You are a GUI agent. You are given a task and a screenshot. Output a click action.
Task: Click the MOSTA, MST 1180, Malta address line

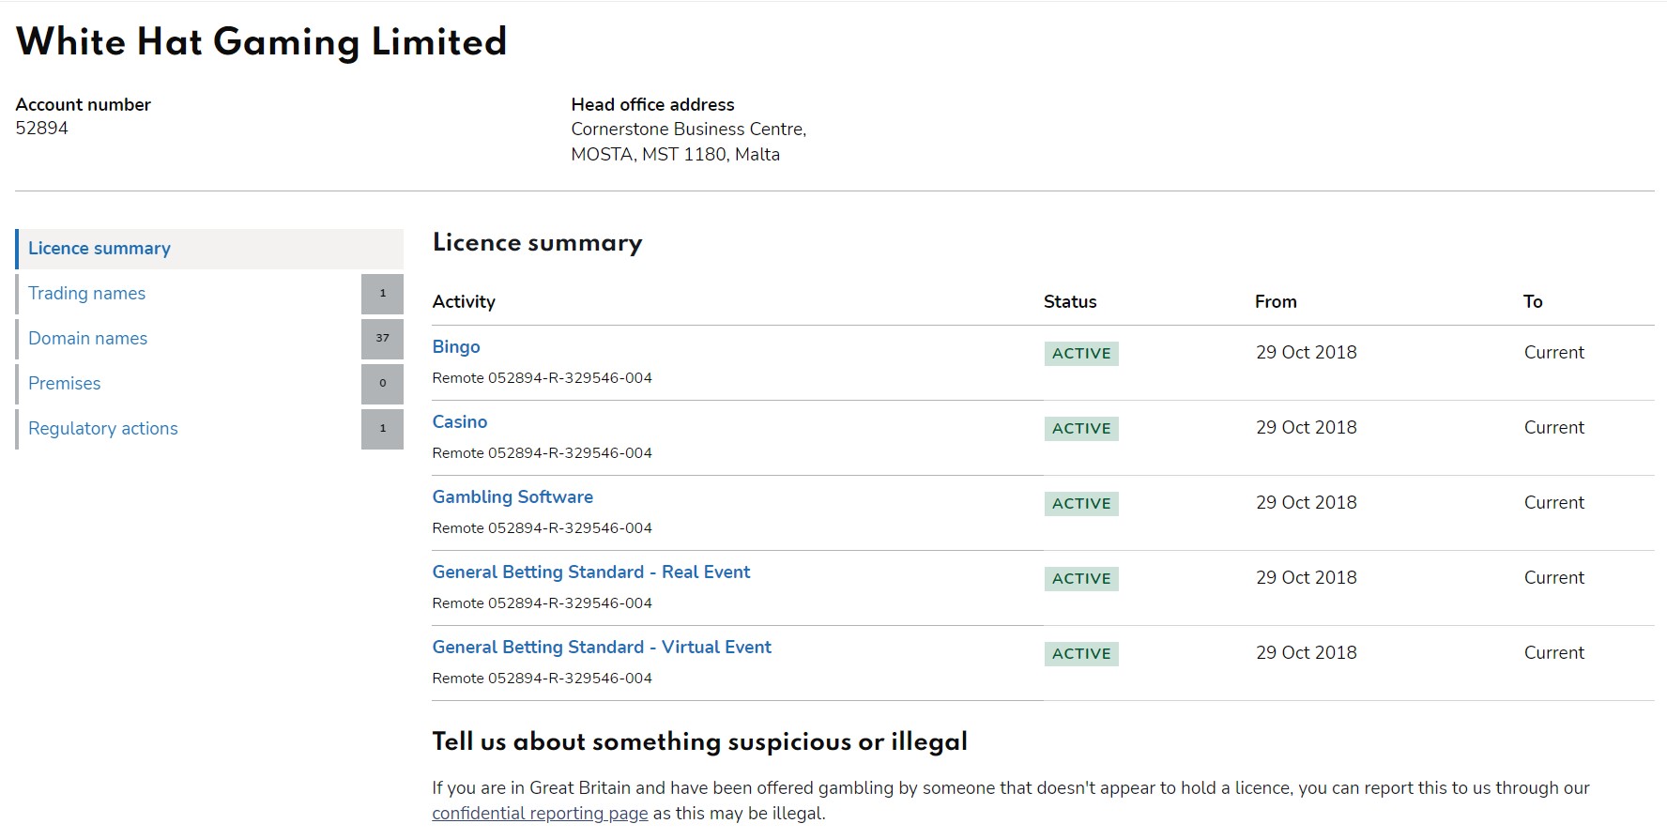click(676, 155)
